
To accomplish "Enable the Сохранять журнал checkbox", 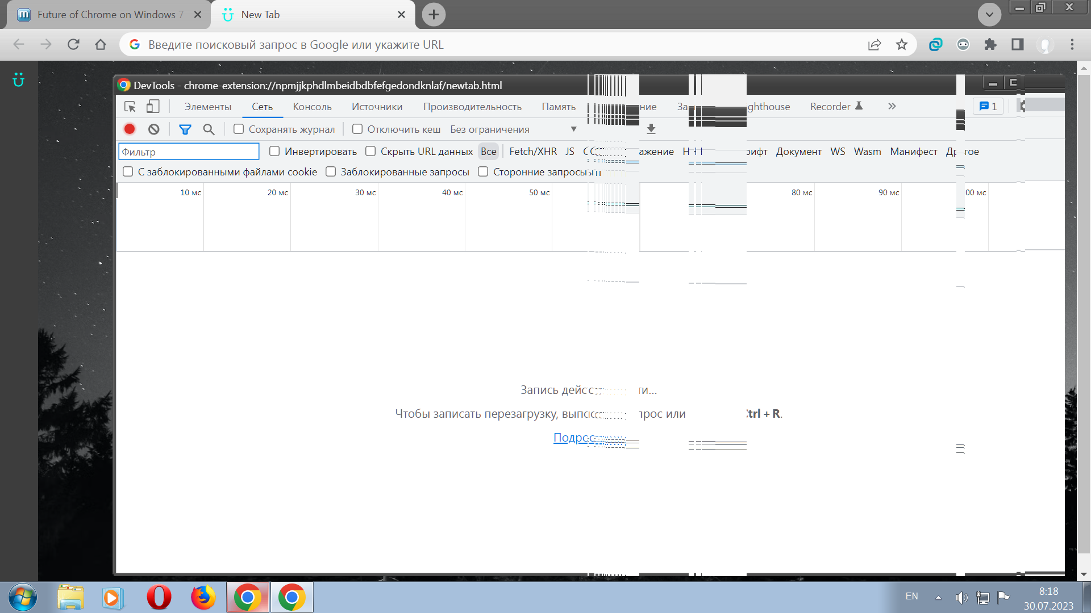I will (239, 129).
